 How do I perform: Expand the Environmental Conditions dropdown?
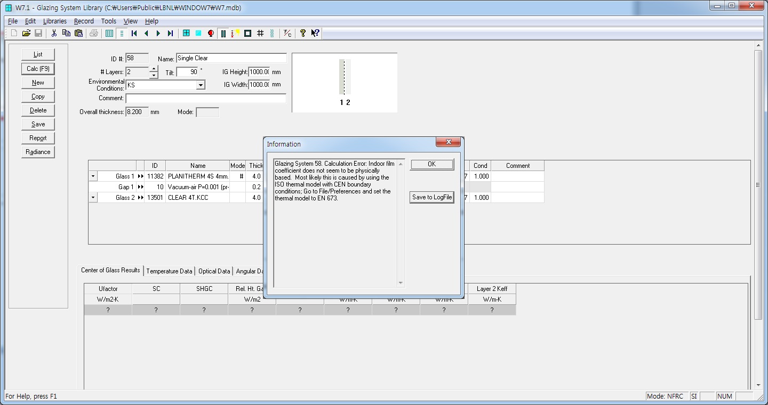click(x=201, y=85)
